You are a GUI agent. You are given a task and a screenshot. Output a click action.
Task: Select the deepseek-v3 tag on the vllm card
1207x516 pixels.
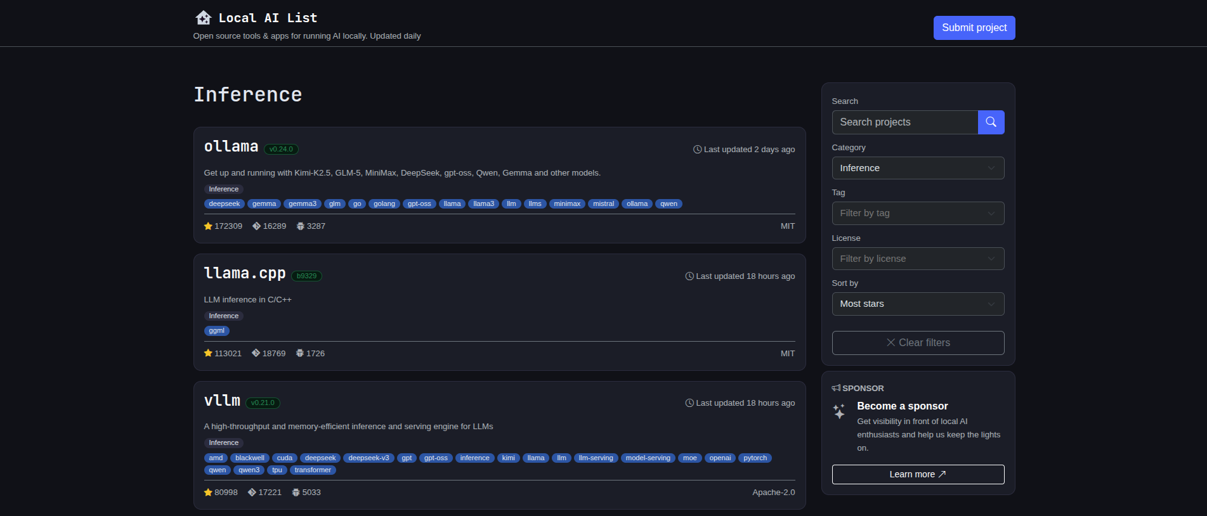pos(369,458)
